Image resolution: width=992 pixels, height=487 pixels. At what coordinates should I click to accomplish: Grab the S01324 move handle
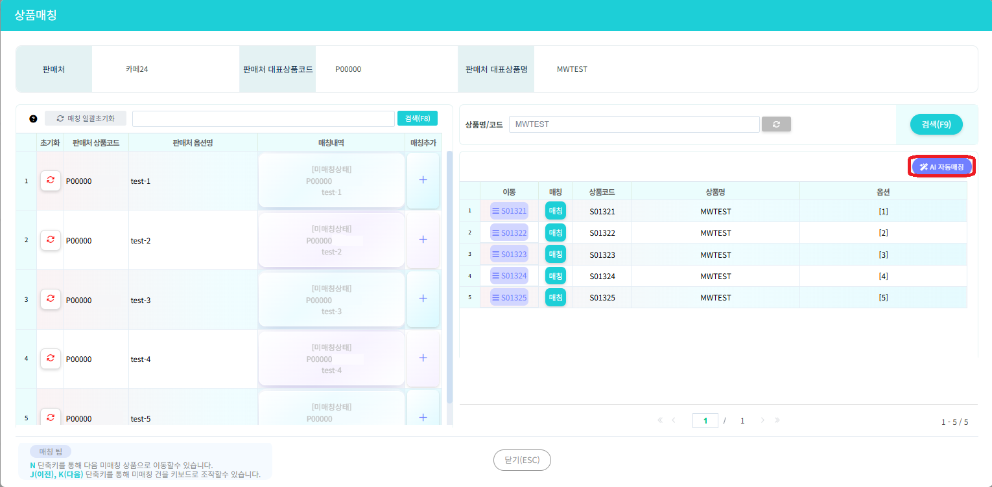point(509,276)
